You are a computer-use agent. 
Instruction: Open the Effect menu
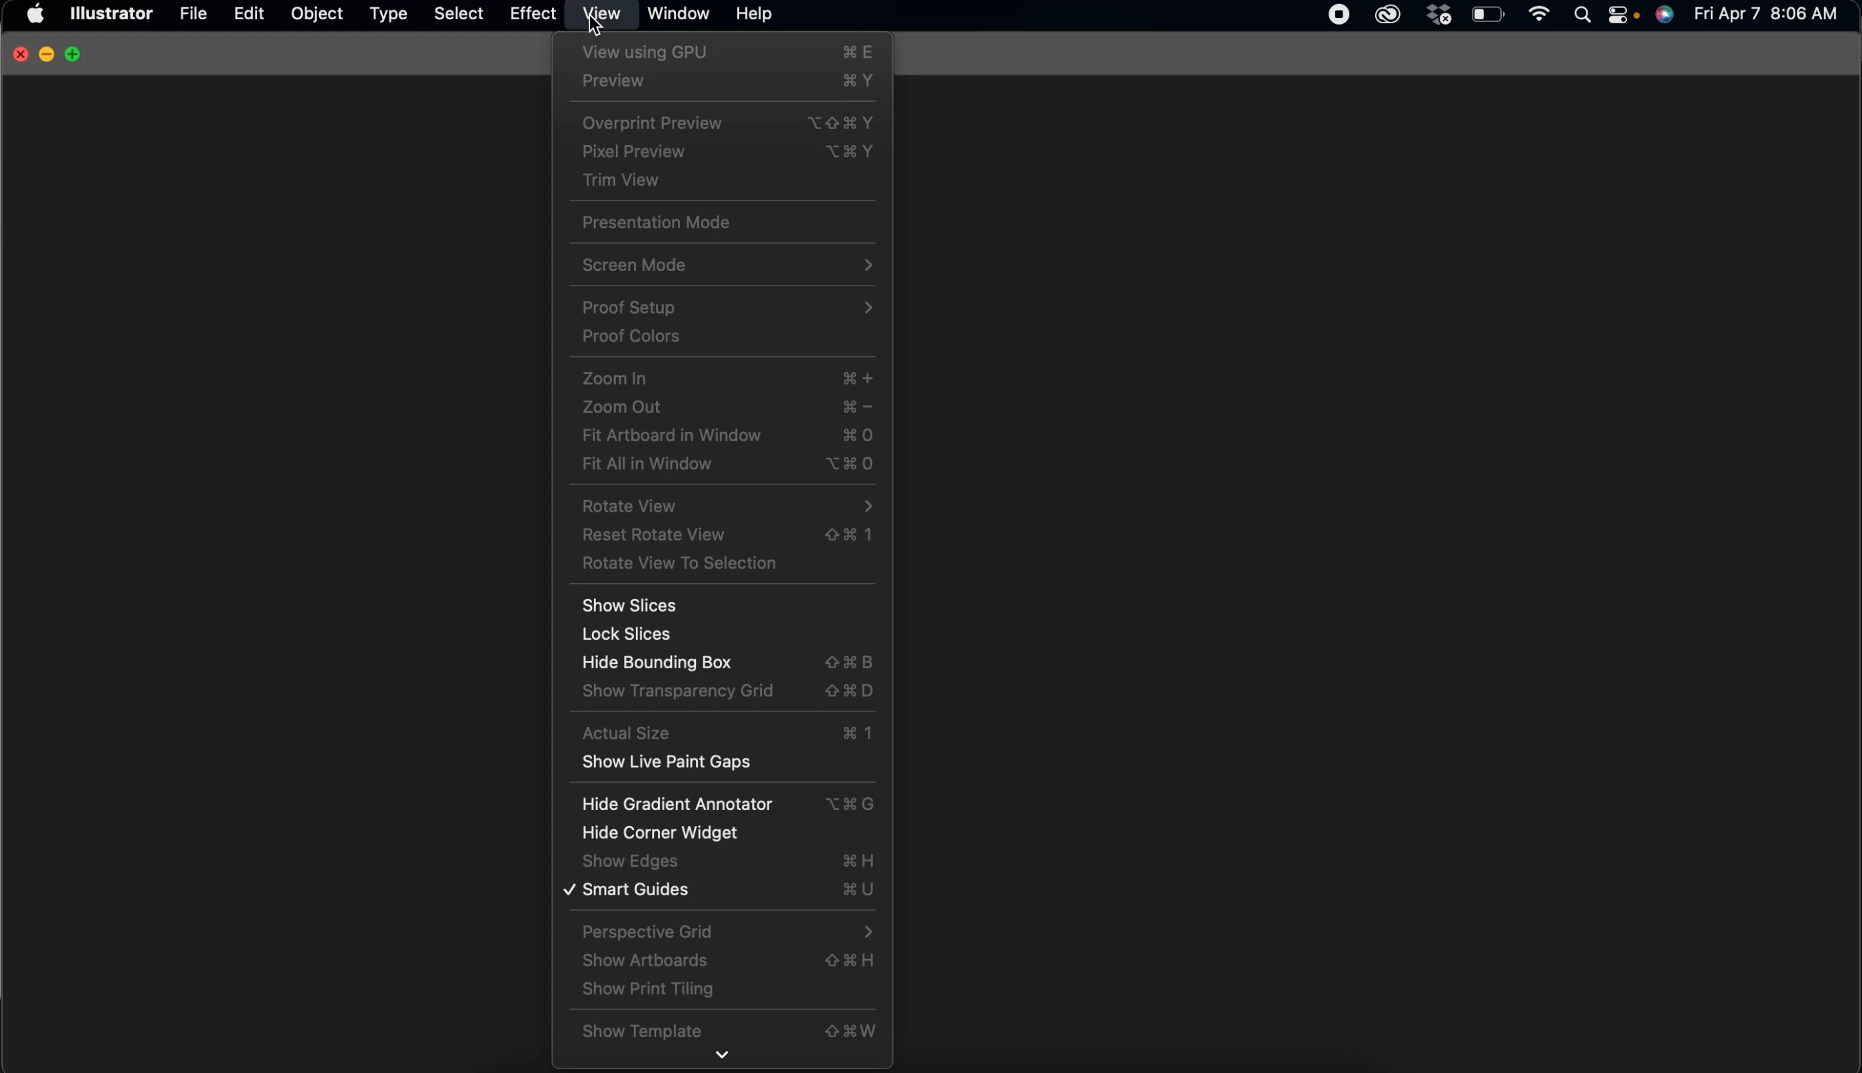click(532, 14)
